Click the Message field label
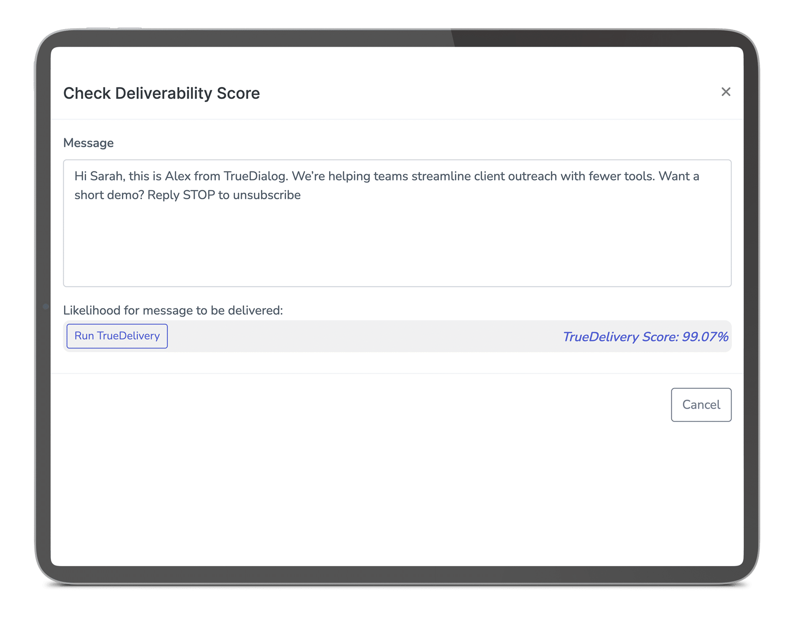 coord(88,143)
